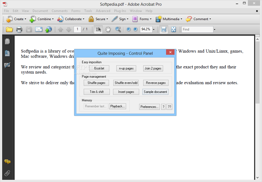Click the Shuffle pages button

tap(96, 83)
